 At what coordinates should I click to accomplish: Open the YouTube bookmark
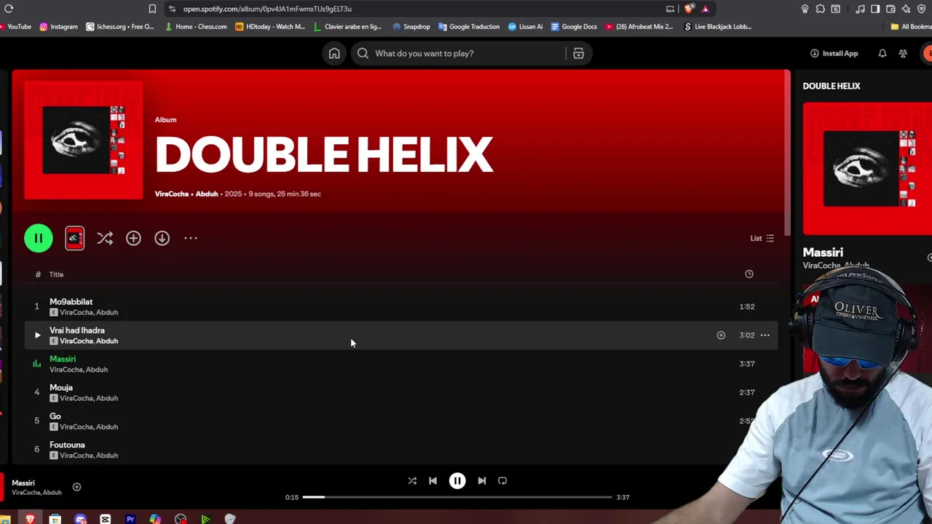tap(16, 26)
